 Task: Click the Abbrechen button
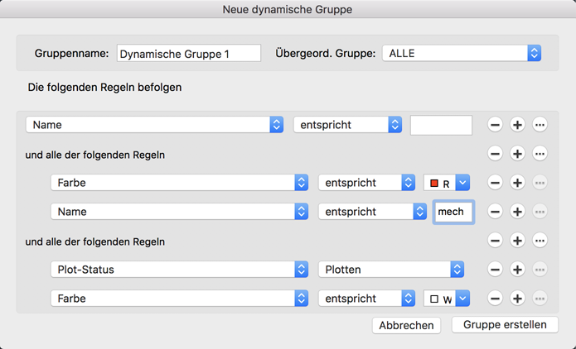click(406, 325)
